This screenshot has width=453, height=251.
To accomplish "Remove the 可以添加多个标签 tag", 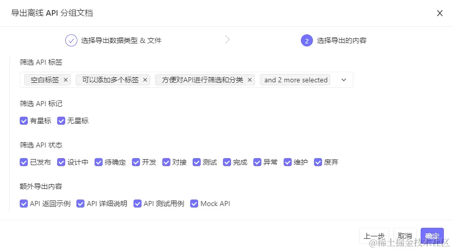I will point(145,80).
